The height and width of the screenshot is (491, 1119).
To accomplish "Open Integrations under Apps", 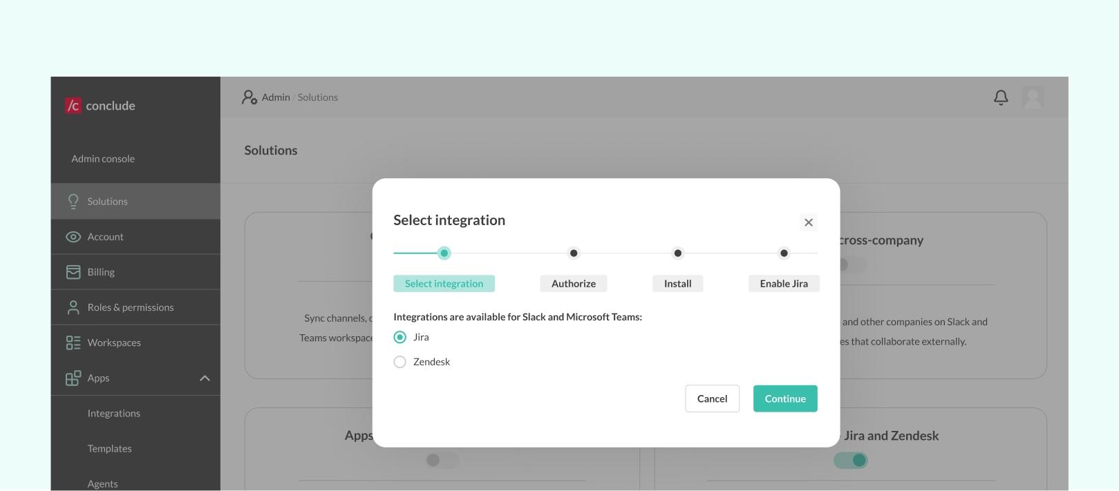I will click(x=114, y=413).
